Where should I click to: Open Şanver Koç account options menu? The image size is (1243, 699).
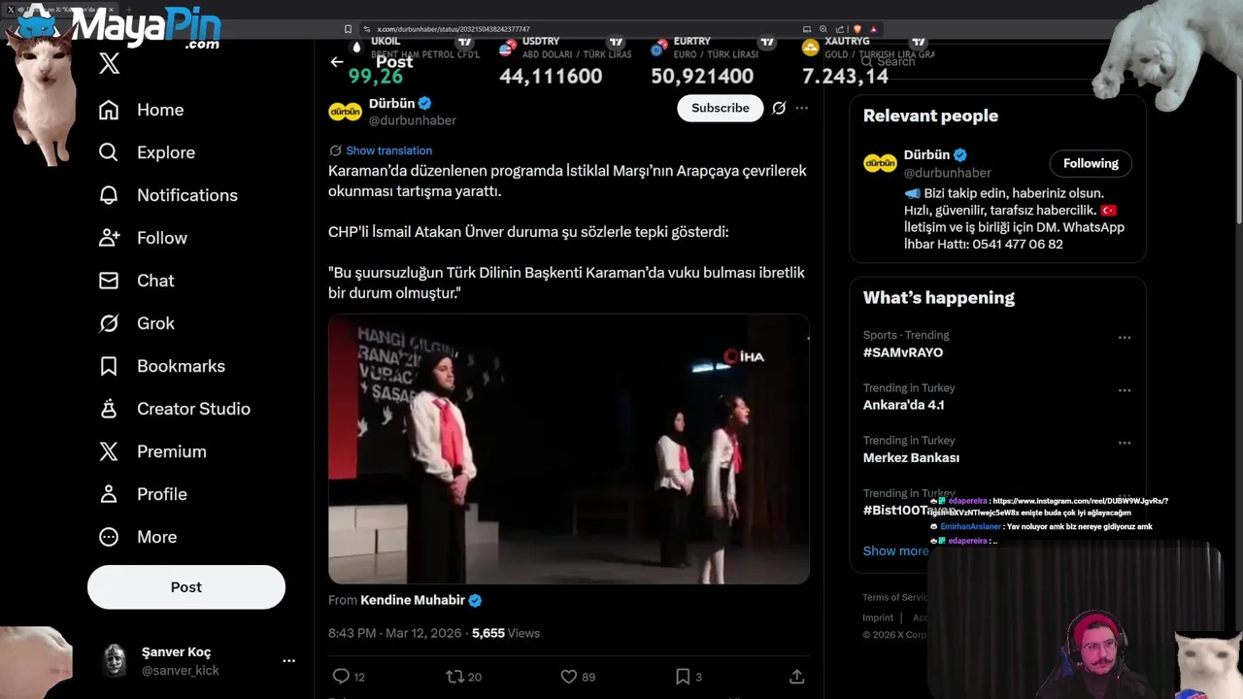click(288, 660)
